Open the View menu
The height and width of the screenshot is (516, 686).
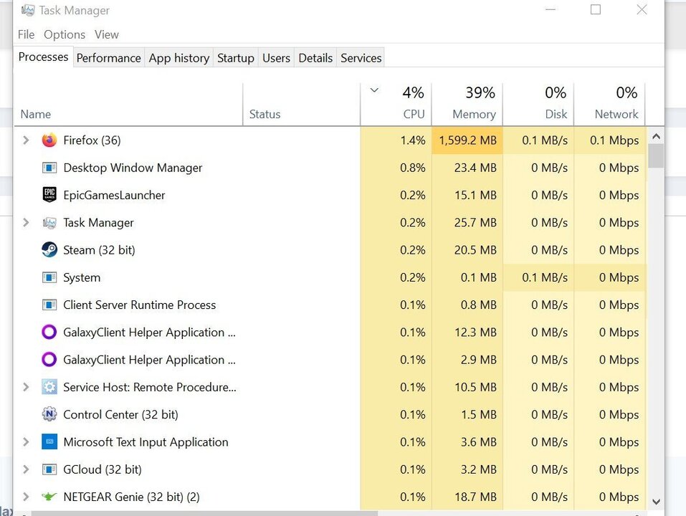tap(106, 34)
